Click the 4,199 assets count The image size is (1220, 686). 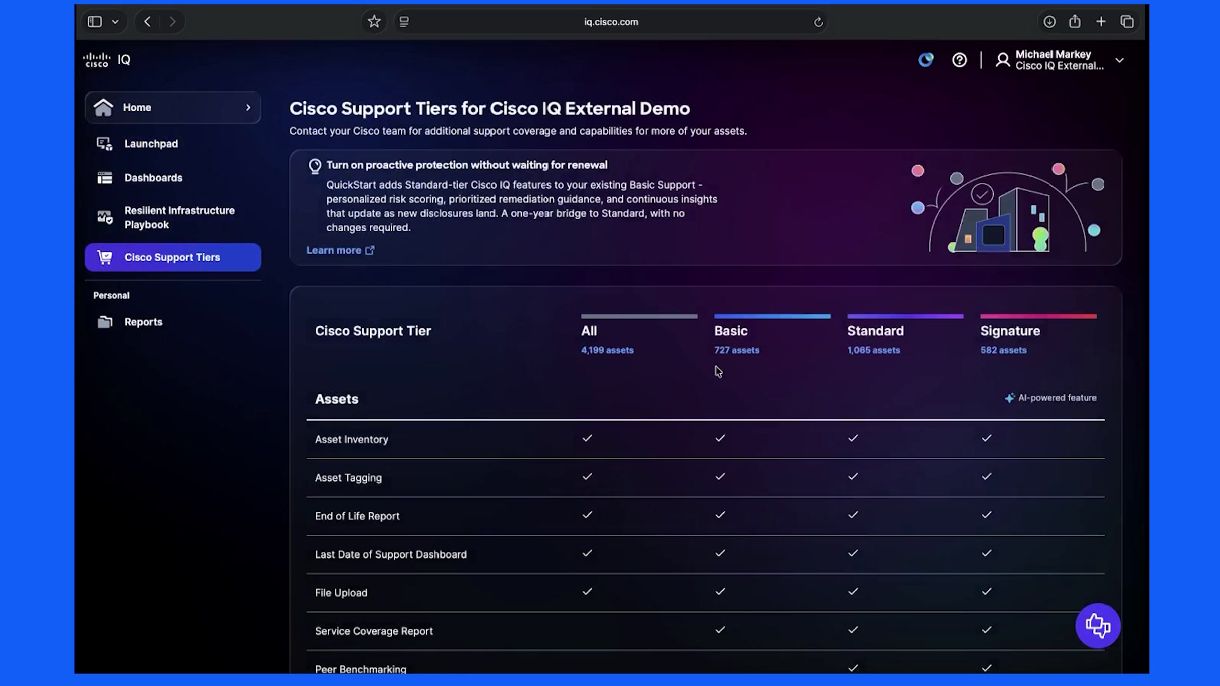[x=607, y=350]
